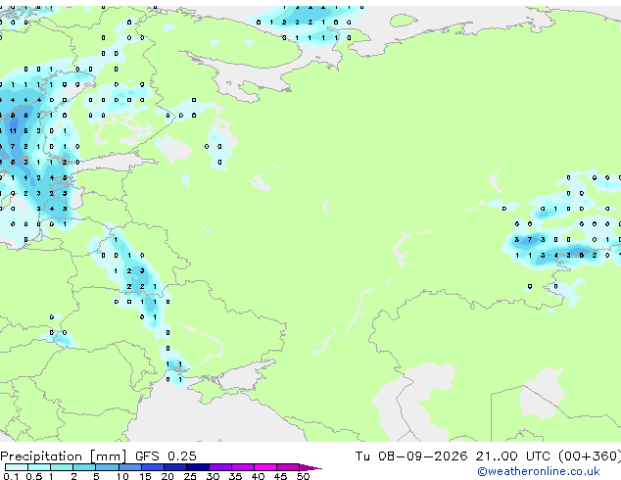Pick the 1–2 mm legend swatch
Image resolution: width=621 pixels, height=480 pixels.
pos(62,467)
